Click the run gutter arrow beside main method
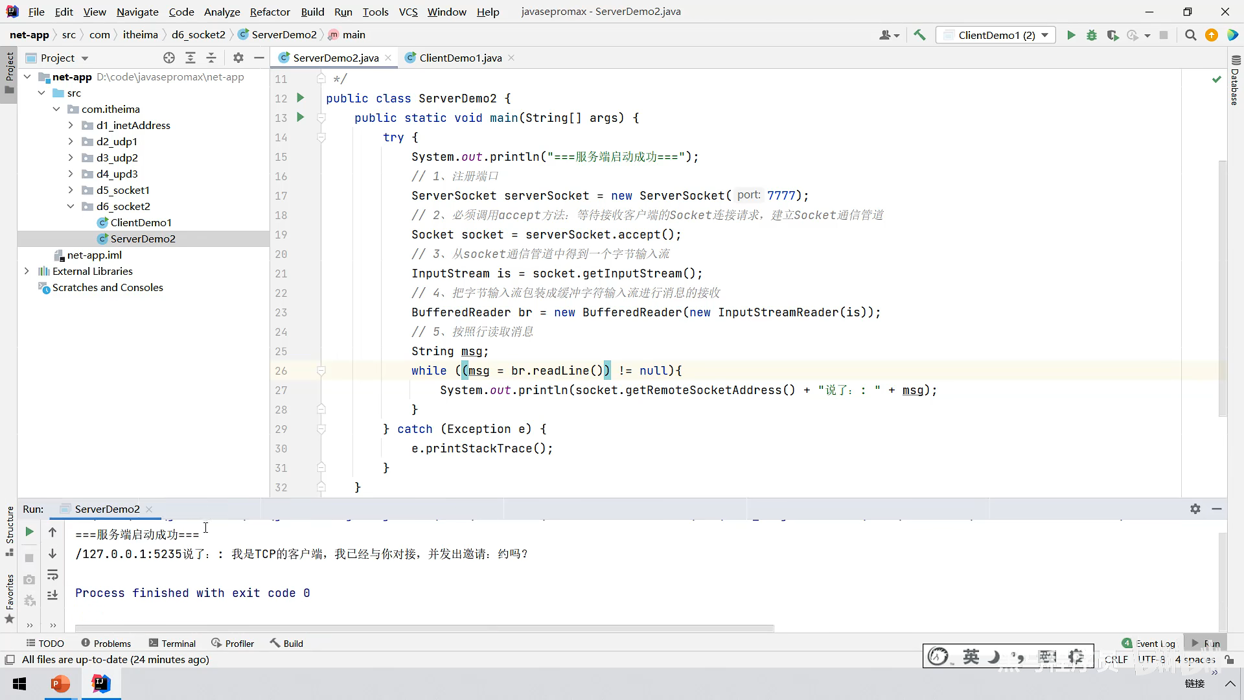Viewport: 1244px width, 700px height. click(x=300, y=117)
